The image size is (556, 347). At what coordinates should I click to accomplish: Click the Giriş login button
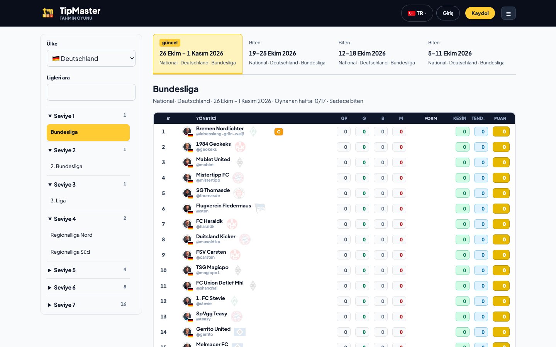(x=448, y=13)
